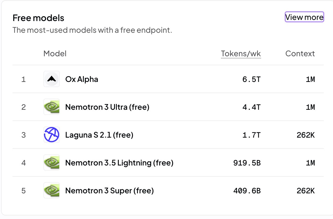Screen dimensions: 333x219
Task: Click the Context column header
Action: (300, 54)
